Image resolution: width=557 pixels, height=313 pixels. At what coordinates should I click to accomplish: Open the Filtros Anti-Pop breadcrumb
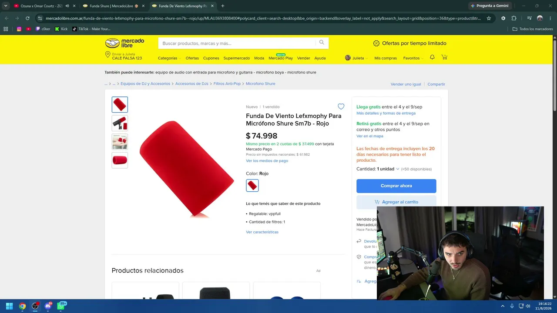point(227,83)
